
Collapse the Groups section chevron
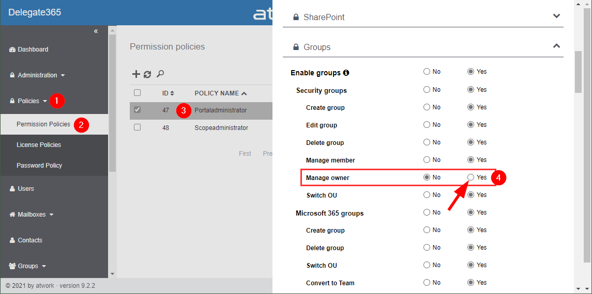[556, 46]
